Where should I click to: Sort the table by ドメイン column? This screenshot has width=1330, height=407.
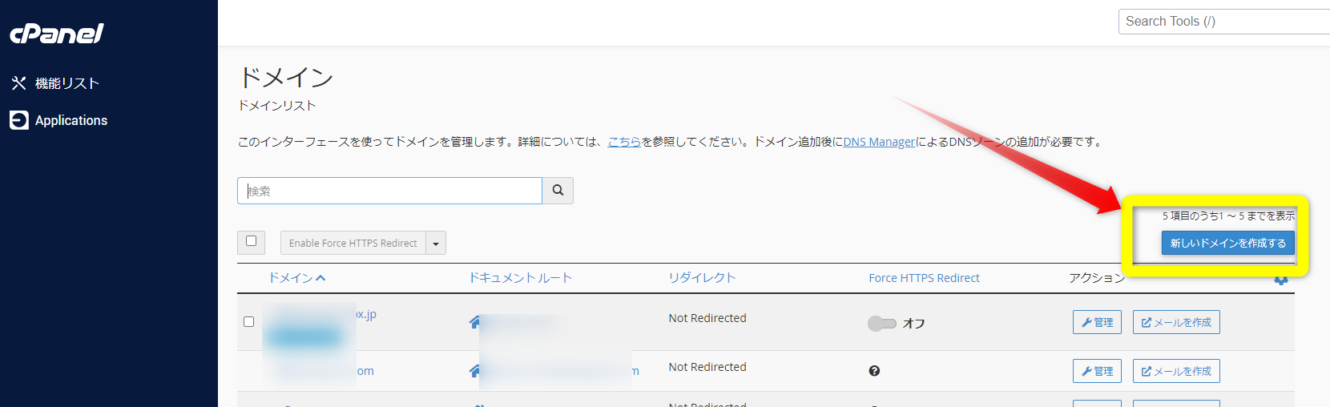[x=296, y=278]
